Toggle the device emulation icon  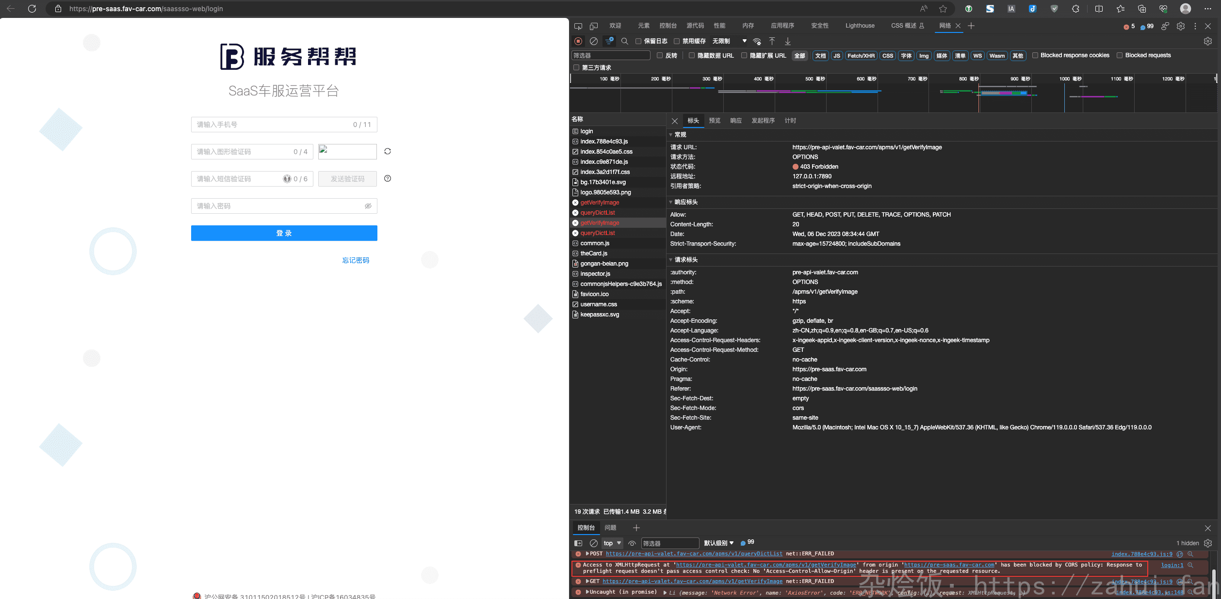tap(593, 26)
